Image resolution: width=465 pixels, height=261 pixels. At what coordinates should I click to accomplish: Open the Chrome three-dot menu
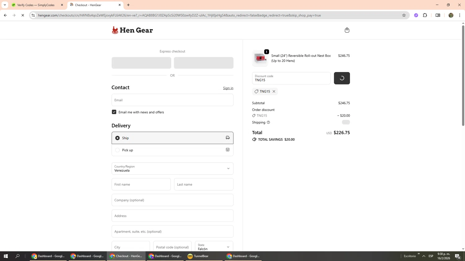(460, 15)
